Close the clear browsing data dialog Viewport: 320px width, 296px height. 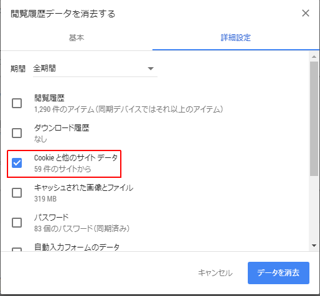pos(306,14)
